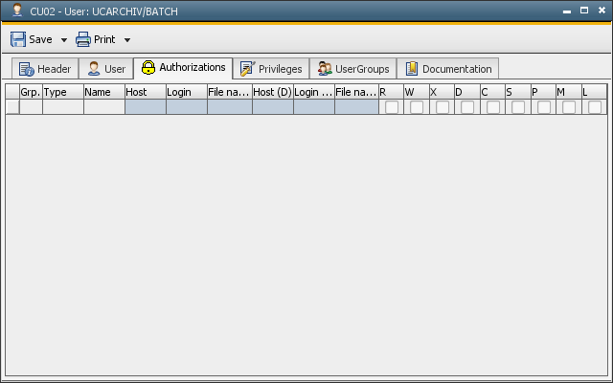Switch to the Header tab
The image size is (613, 383).
click(45, 69)
